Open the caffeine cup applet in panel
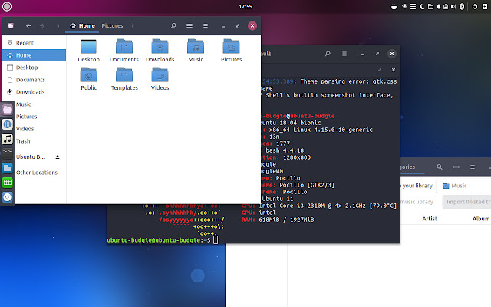Screen dimensions: 491x307 coord(394,7)
